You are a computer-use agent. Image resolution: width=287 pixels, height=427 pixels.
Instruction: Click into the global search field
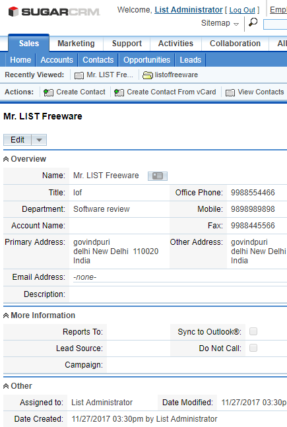(x=275, y=24)
